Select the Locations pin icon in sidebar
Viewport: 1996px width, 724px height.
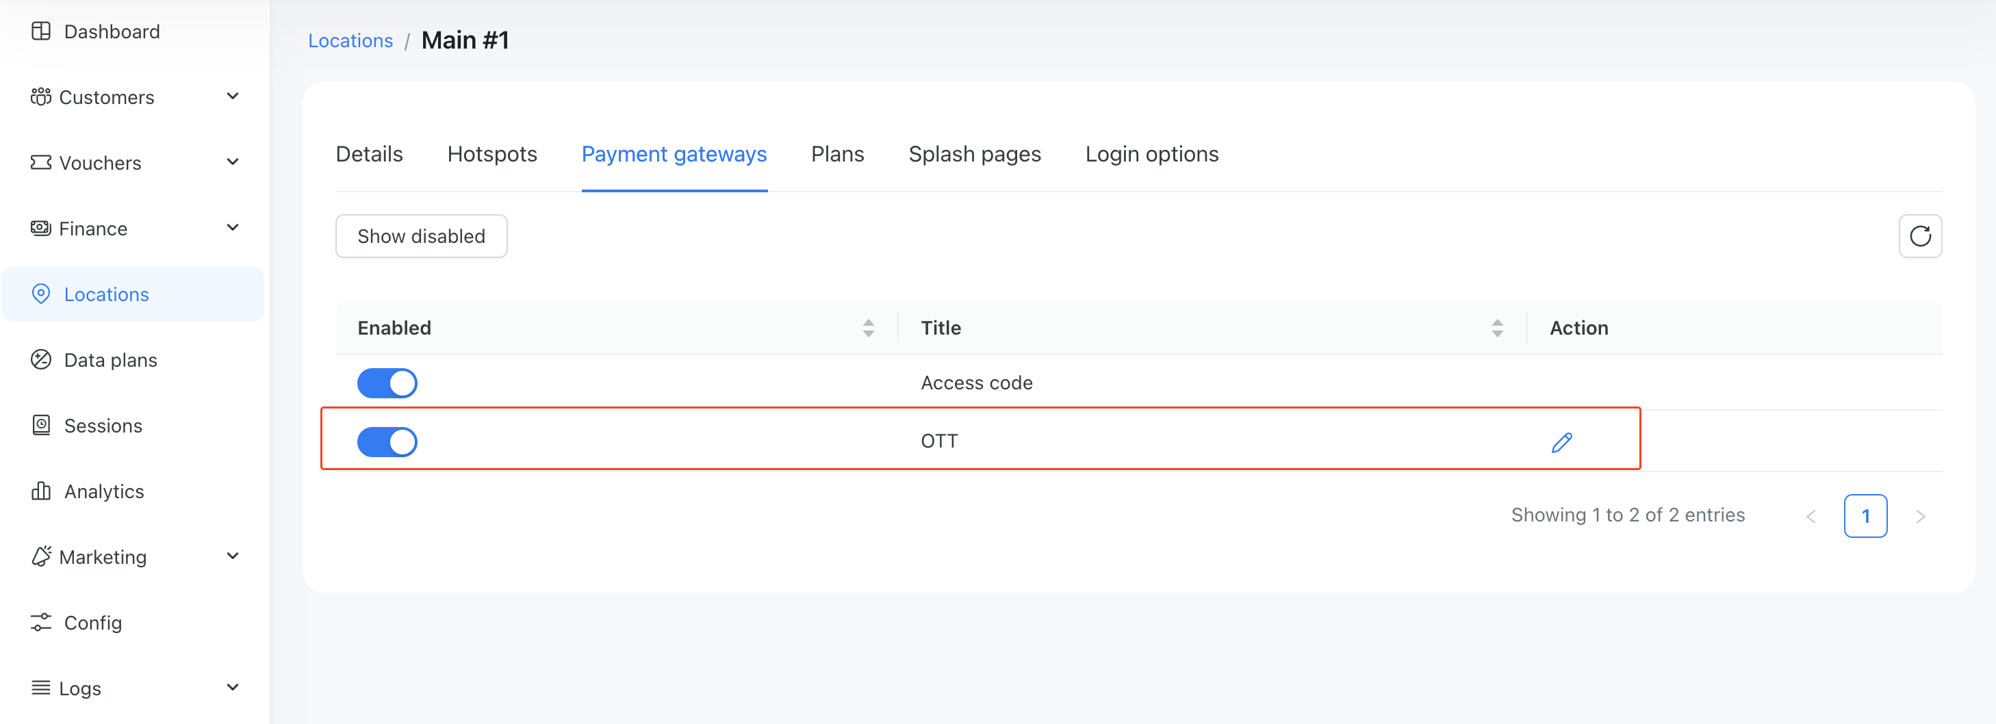click(42, 294)
